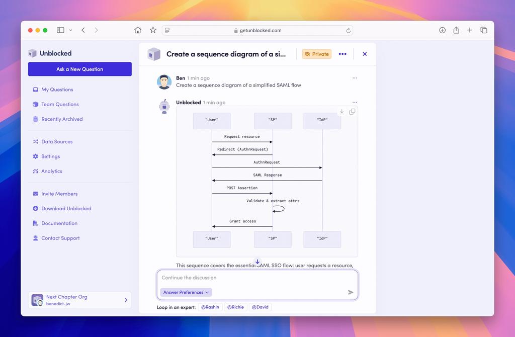Go back to the previous page

83,30
